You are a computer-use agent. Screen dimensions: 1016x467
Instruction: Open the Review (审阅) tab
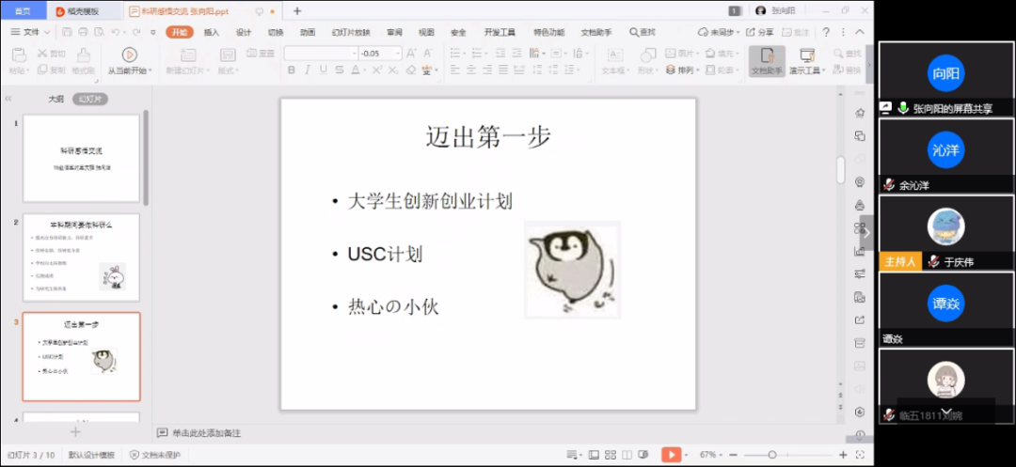[x=394, y=32]
